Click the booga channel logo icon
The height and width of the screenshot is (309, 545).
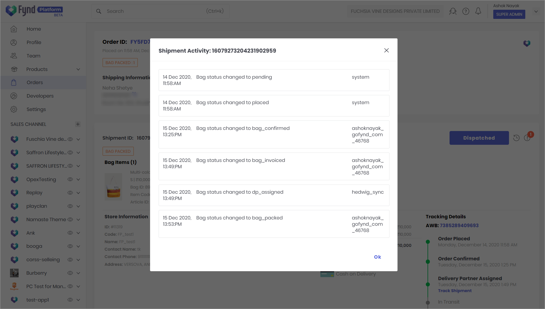[14, 246]
